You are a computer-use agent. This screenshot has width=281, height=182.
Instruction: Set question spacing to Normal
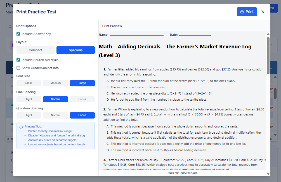[55, 115]
